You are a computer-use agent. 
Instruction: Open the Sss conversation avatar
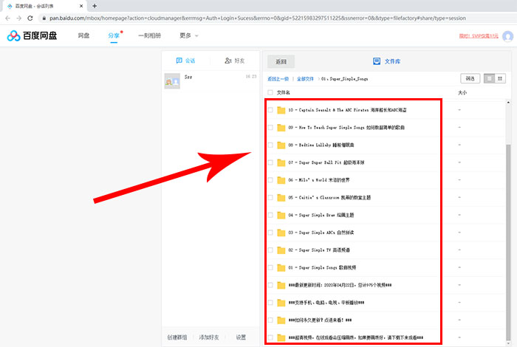point(172,81)
